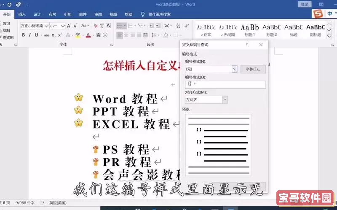Toggle strikethrough (abc) formatting
Screen dimensions: 337x210
click(47, 35)
